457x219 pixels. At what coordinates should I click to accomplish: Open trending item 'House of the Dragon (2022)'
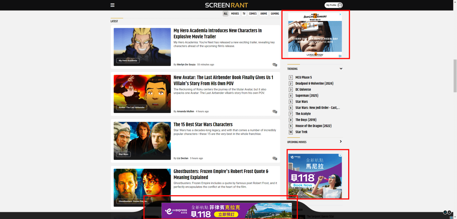pos(313,126)
